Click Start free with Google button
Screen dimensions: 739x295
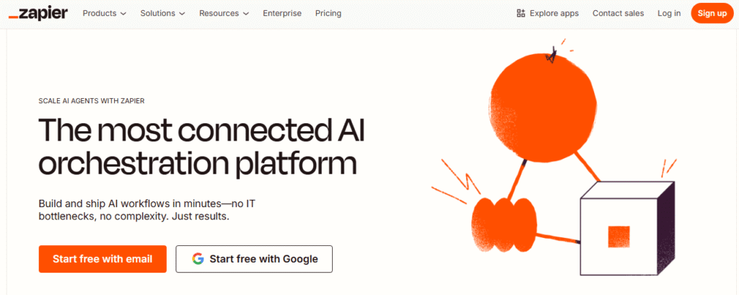click(x=254, y=259)
